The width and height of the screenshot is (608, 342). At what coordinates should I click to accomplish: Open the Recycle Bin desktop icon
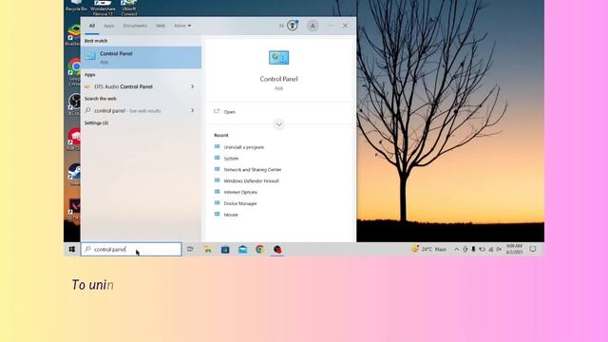click(76, 6)
